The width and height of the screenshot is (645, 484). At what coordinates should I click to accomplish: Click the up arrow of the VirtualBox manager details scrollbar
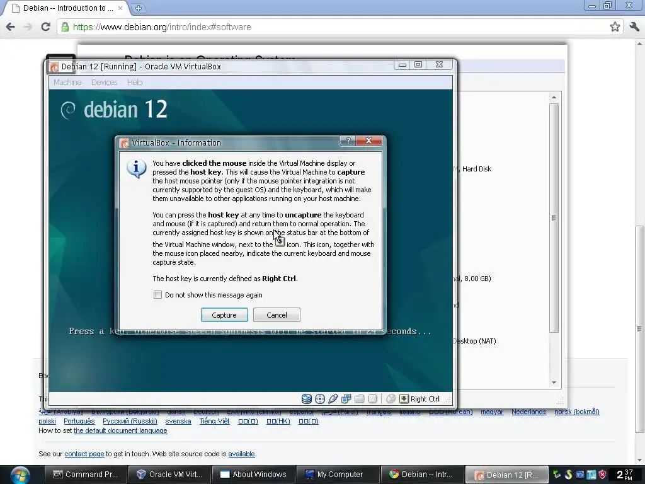[x=554, y=98]
